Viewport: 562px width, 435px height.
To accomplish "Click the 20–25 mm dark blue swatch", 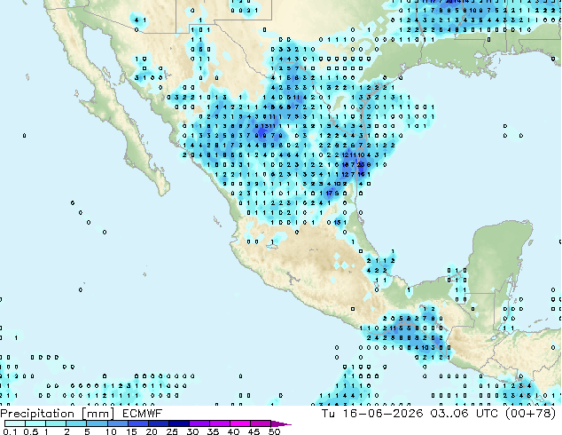I will tap(159, 423).
